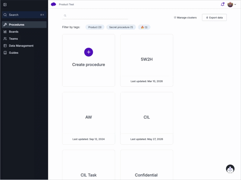Screen dimensions: 241x180
Task: Click the purple plus create icon
Action: (89, 52)
